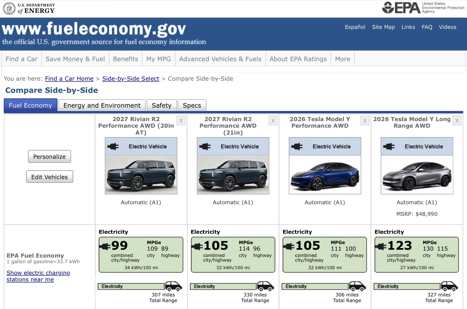
Task: Remove 2026 Tesla Model Y Performance AWD
Action: [365, 121]
